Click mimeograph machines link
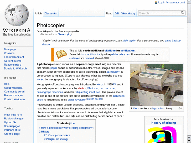The height and width of the screenshot is (143, 191). click(50, 92)
